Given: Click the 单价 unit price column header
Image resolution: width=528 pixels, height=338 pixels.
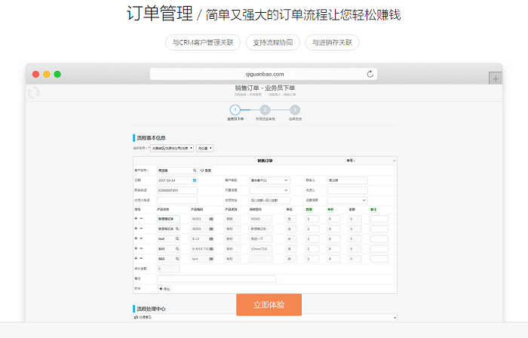Looking at the screenshot, I should [x=330, y=210].
